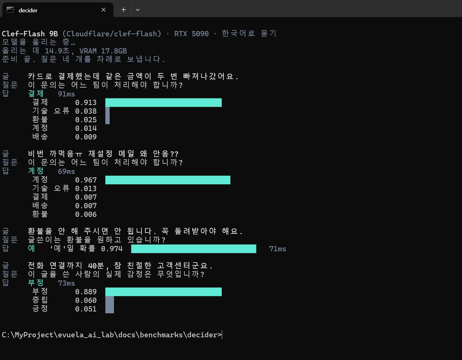Click the VRAM 17.8GB text
462x360 pixels.
click(103, 51)
